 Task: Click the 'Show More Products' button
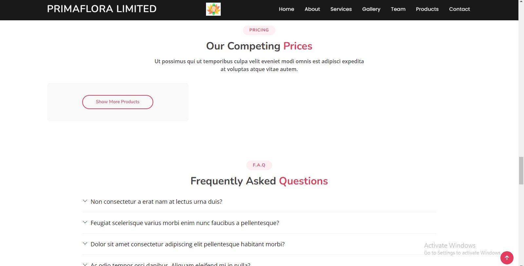[118, 102]
